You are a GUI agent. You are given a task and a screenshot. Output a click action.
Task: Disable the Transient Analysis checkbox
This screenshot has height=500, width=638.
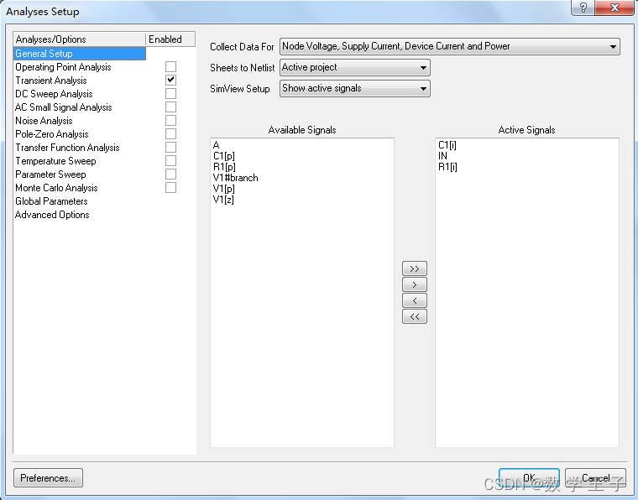170,81
